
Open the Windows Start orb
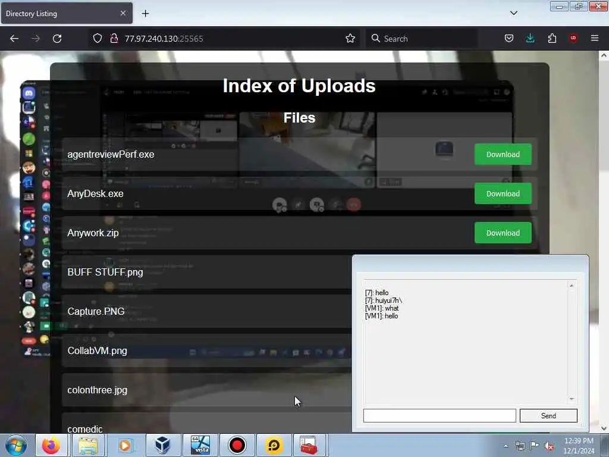[16, 445]
